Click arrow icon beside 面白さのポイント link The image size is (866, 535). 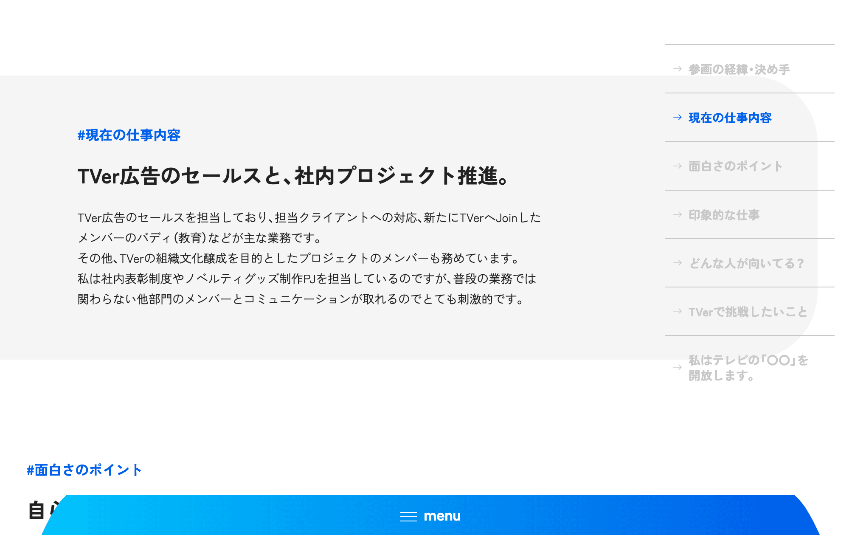(x=678, y=166)
